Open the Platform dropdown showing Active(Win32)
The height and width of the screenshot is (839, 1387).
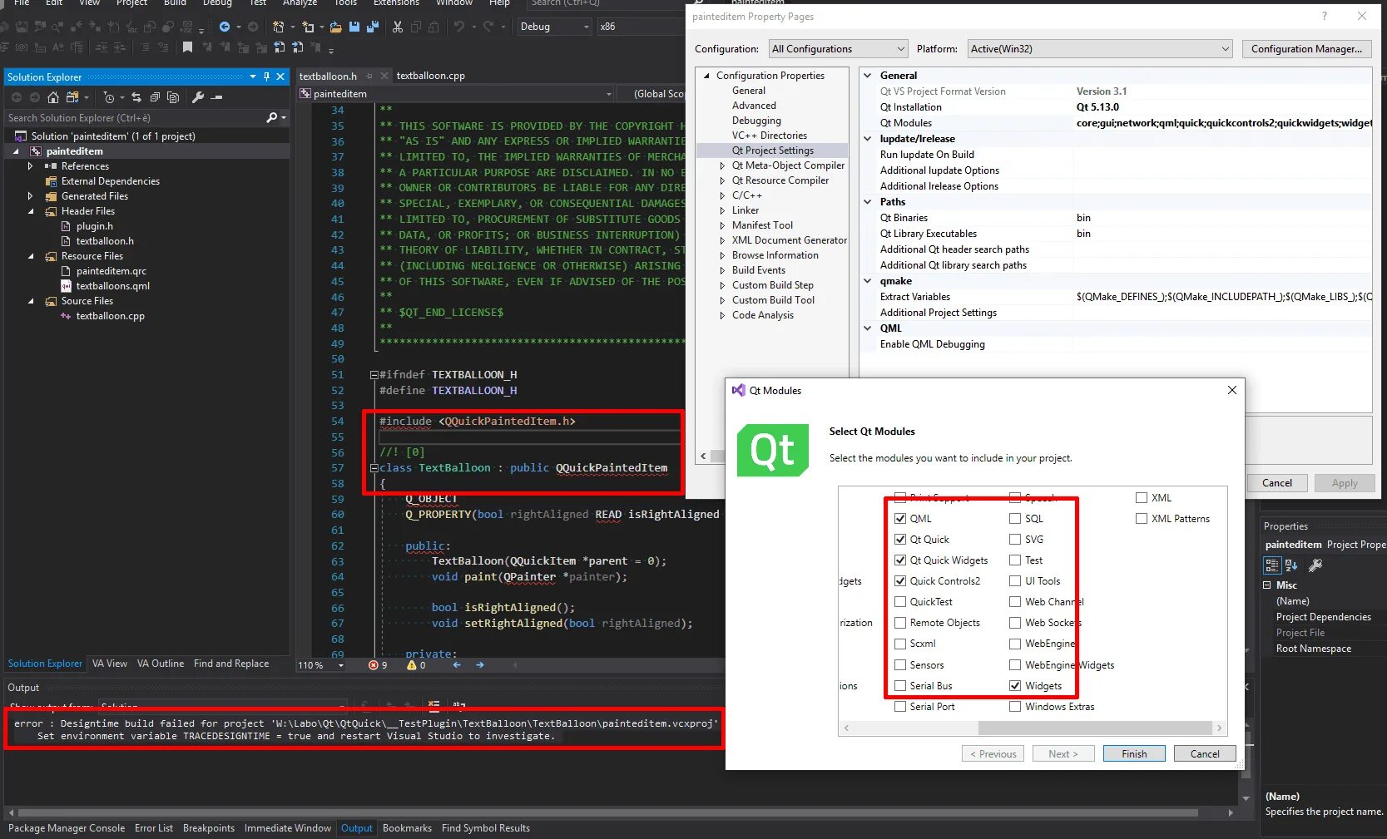tap(1100, 49)
